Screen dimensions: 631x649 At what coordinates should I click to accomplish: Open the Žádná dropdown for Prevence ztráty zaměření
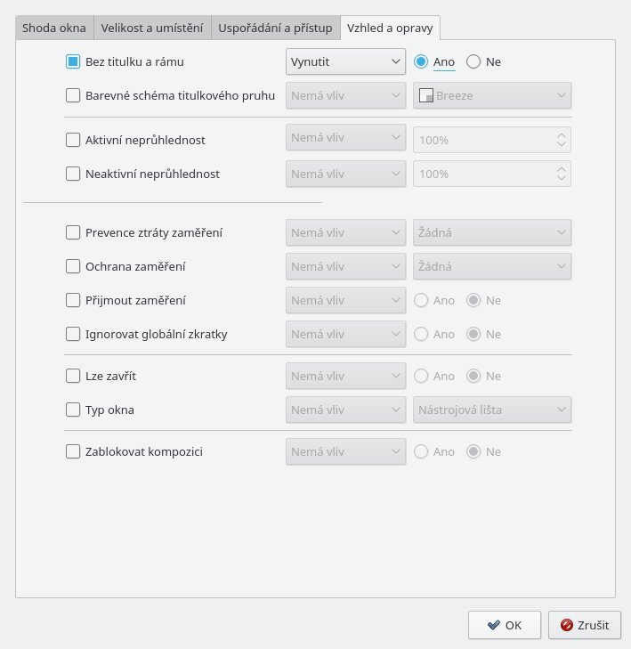492,232
